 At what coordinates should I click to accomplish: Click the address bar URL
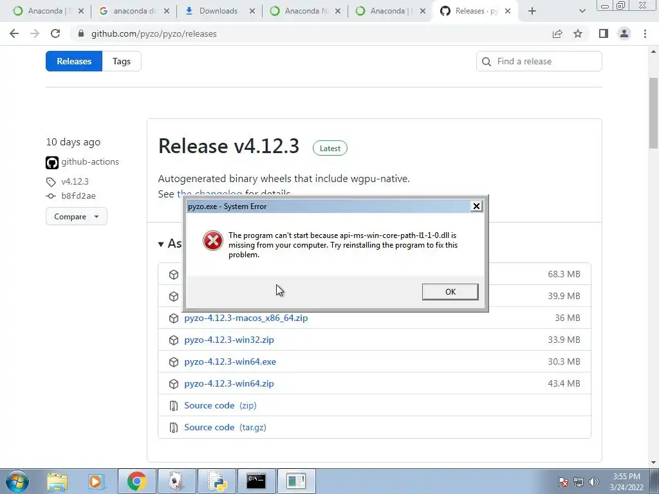click(154, 33)
